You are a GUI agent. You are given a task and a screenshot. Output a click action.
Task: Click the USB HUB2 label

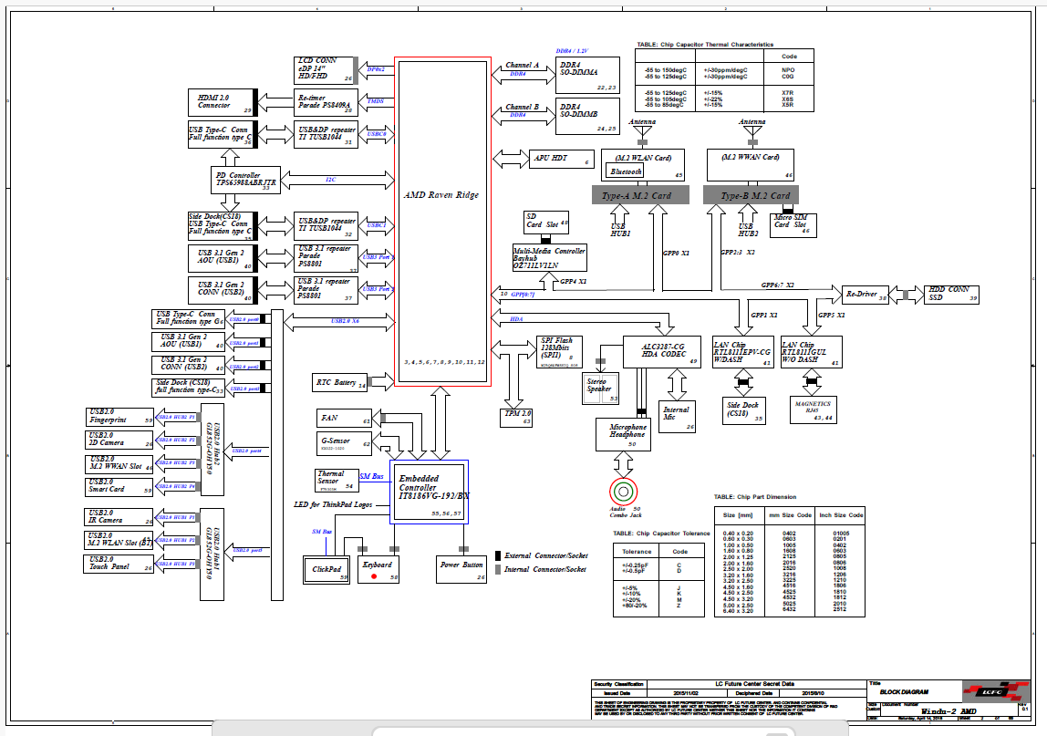(x=748, y=230)
